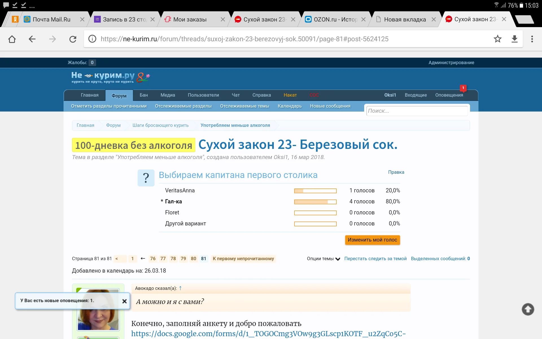
Task: Click Гал-ка's poll progress bar
Action: click(x=315, y=202)
